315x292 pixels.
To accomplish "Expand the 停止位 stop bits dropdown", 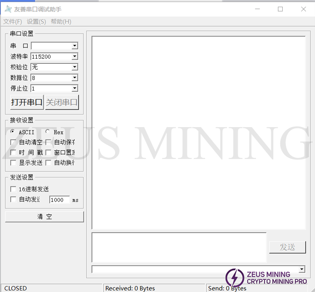I will click(75, 89).
